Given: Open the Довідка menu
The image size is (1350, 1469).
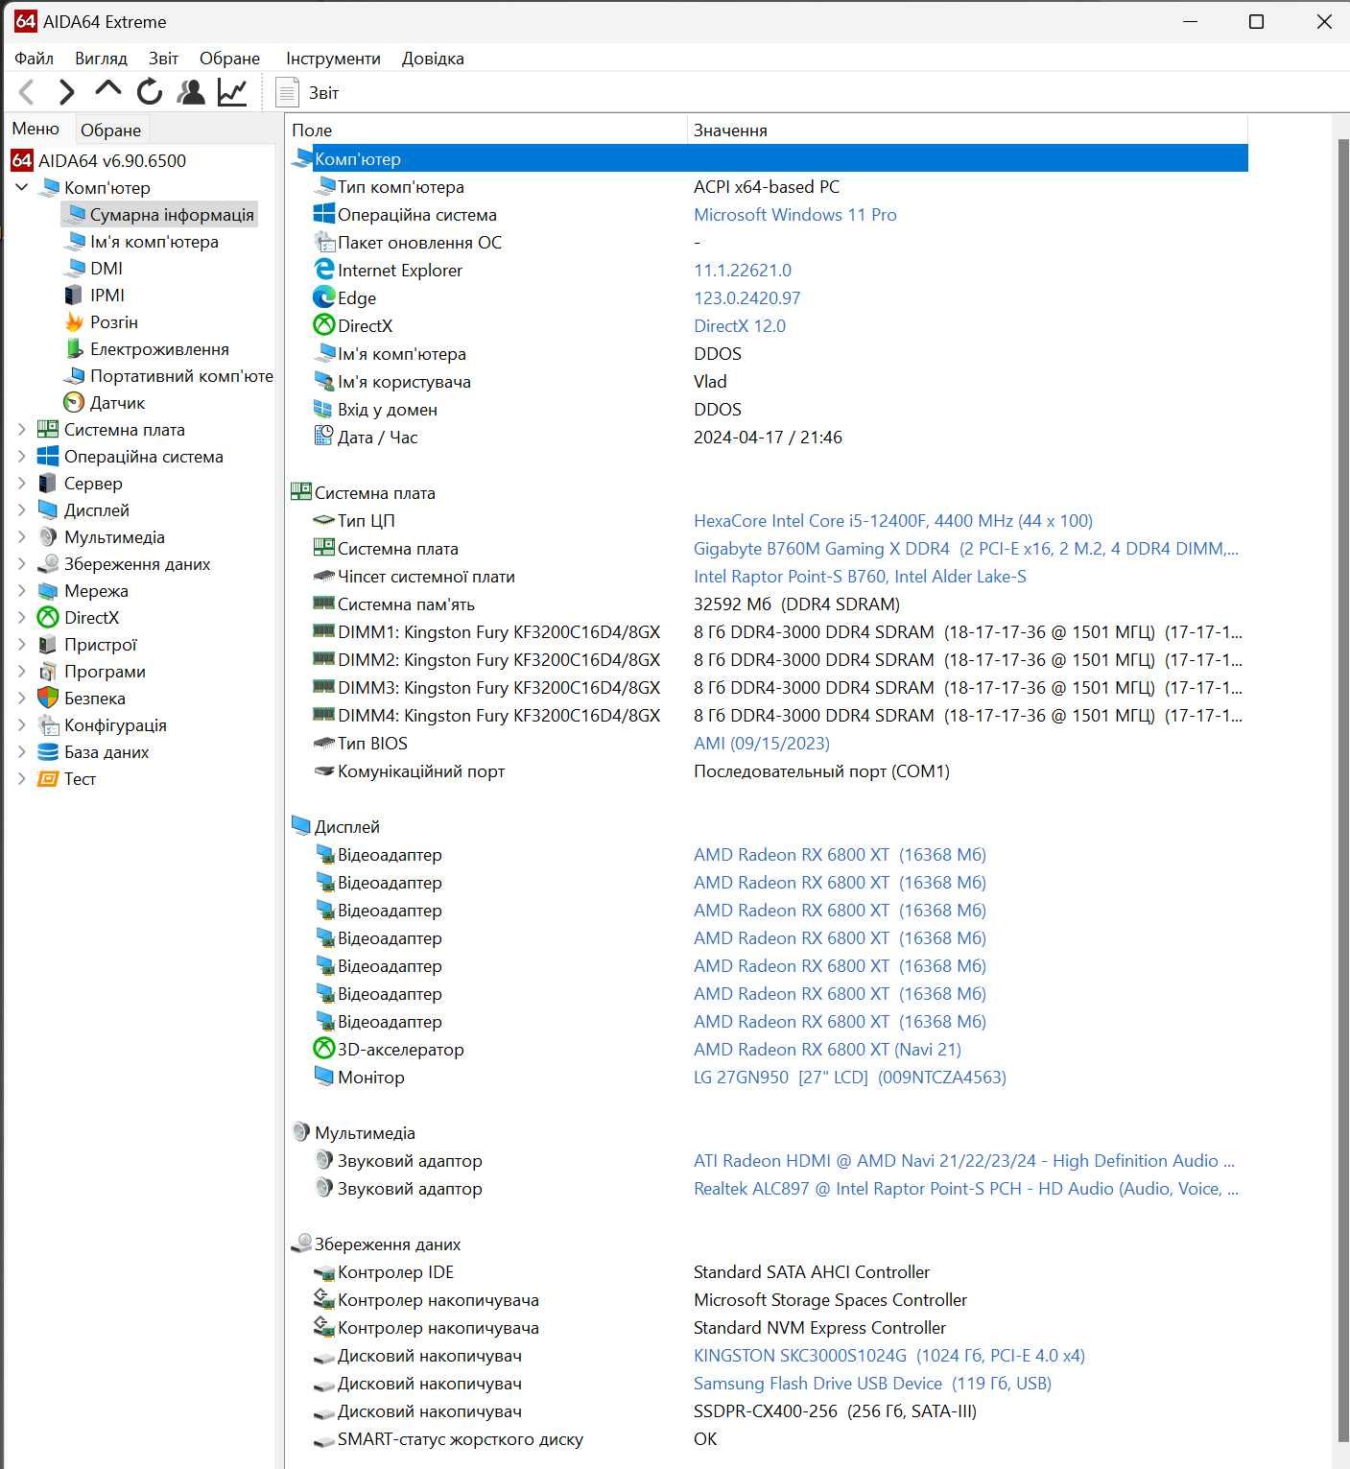Looking at the screenshot, I should [433, 58].
